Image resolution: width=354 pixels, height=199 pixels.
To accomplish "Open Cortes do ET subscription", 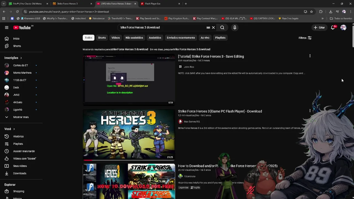I will pos(21,65).
